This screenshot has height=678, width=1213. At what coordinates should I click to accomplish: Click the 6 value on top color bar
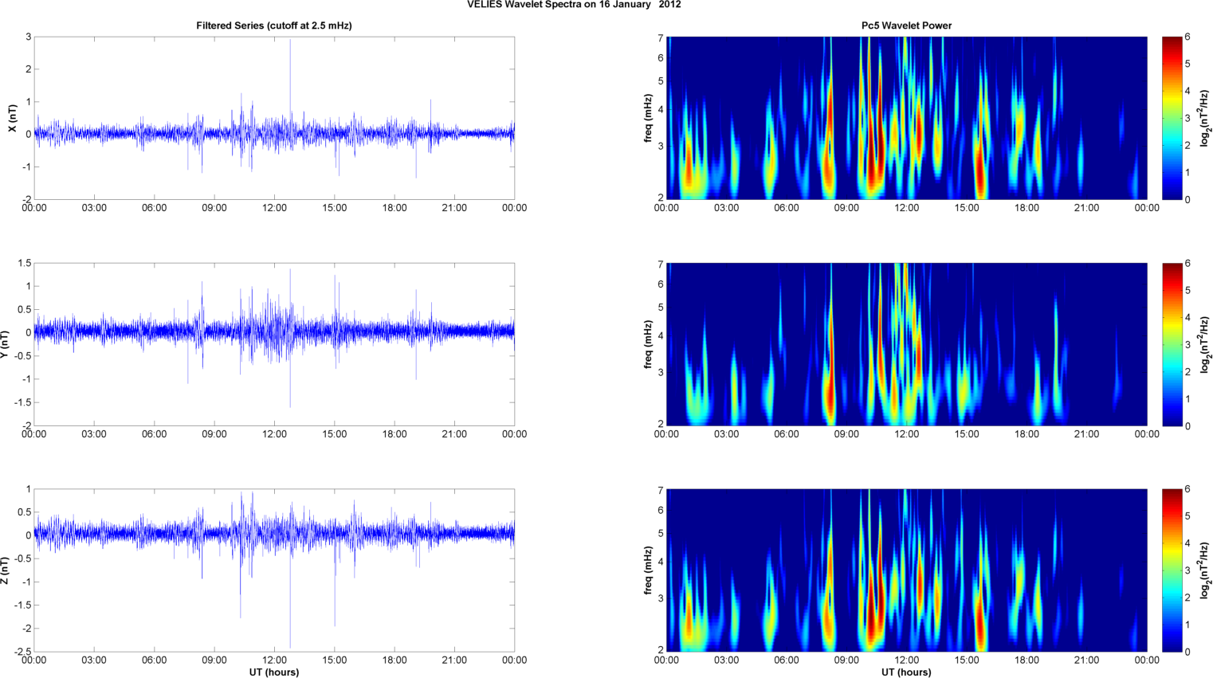1187,37
